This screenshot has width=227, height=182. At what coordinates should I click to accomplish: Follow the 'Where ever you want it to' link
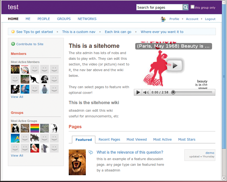point(162,32)
